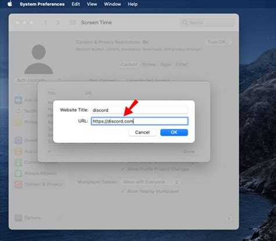Click the help question mark button
This screenshot has height=241, width=276.
[x=229, y=219]
